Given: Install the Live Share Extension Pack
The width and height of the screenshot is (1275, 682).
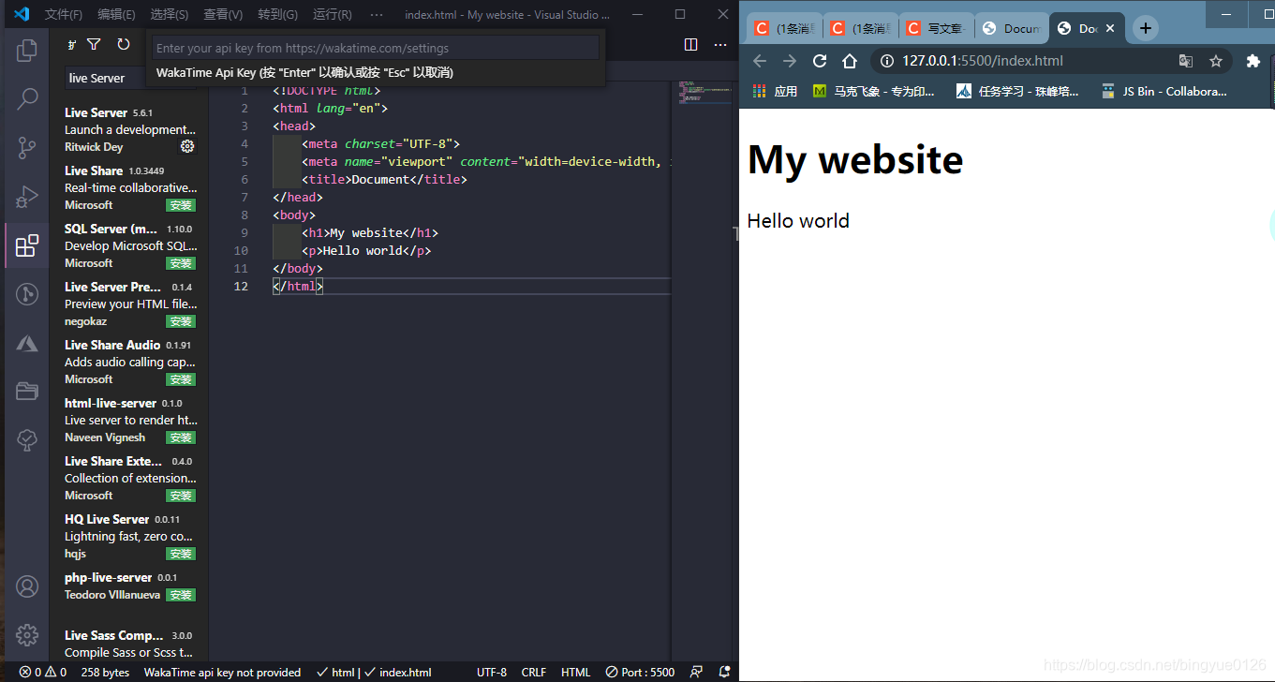Looking at the screenshot, I should click(181, 496).
